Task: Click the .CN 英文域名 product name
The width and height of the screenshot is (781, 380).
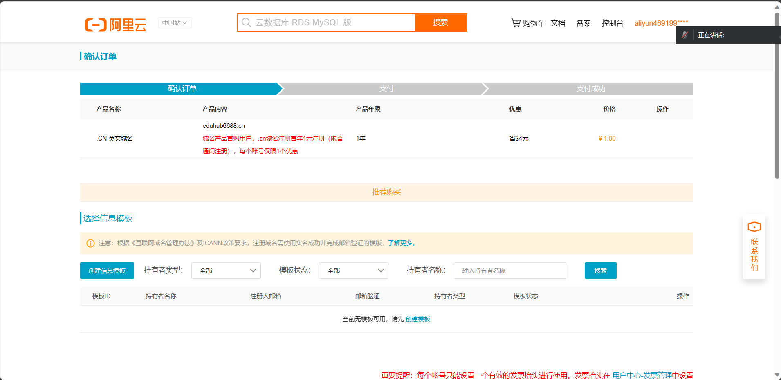Action: point(115,139)
